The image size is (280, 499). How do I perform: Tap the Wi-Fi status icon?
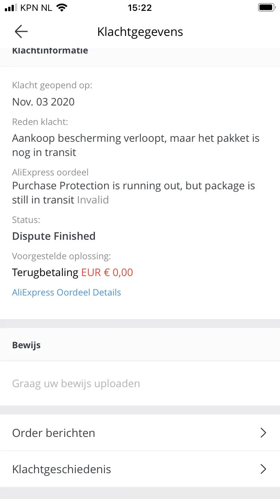point(62,8)
